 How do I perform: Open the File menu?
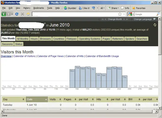[x=4, y=8]
